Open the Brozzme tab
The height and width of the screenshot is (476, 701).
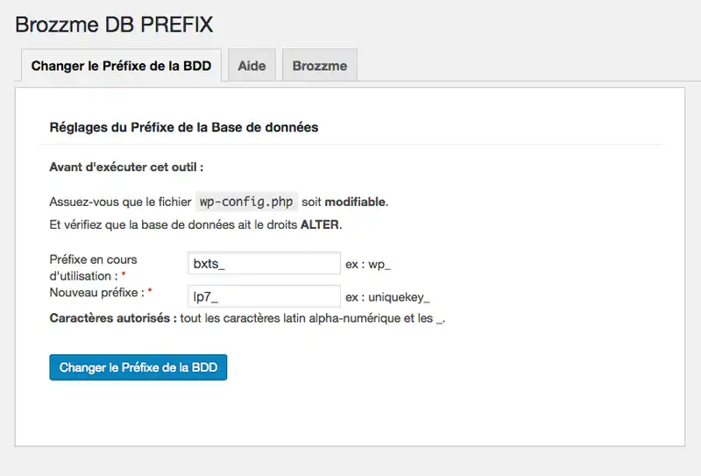point(320,66)
